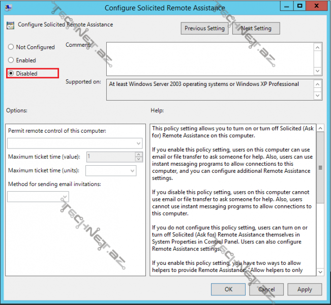Open the Permit remote control dropdown

click(74, 144)
